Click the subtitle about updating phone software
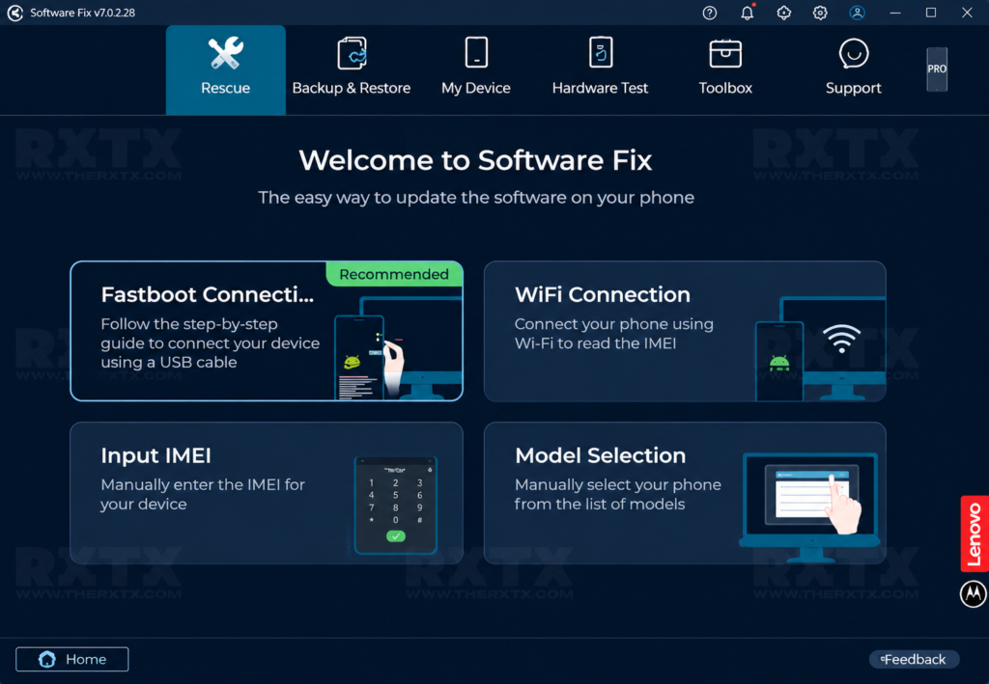989x684 pixels. 476,198
